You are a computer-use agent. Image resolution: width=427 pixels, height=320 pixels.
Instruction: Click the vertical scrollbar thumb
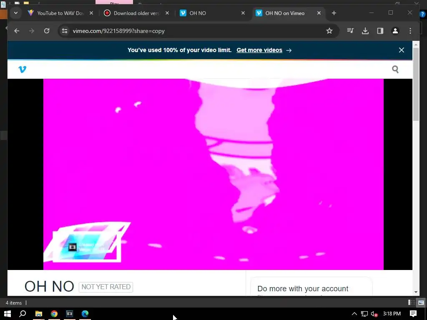[x=416, y=84]
